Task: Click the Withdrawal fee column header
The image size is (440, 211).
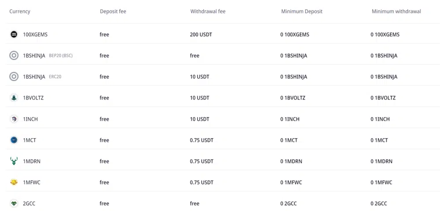Action: (208, 11)
